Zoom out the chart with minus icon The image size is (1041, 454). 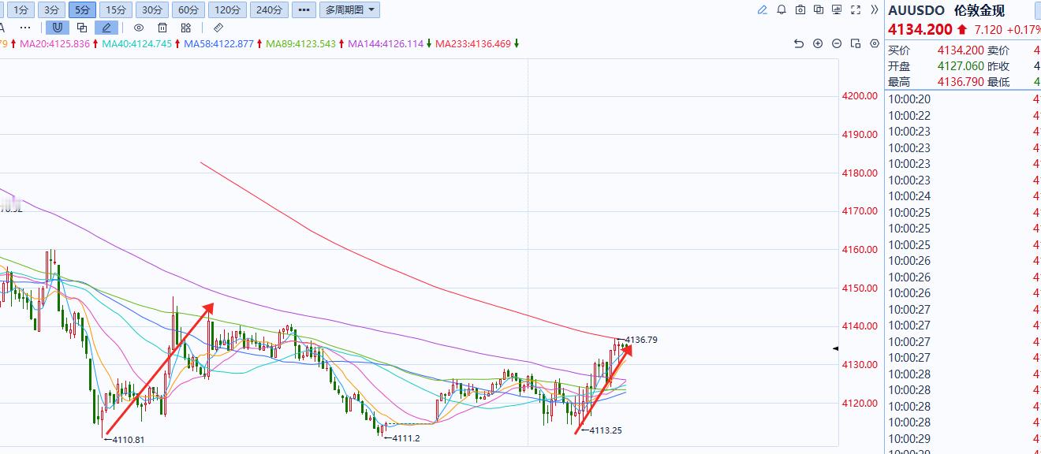pyautogui.click(x=837, y=44)
